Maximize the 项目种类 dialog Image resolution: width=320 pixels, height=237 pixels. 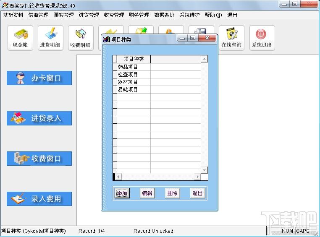point(193,38)
